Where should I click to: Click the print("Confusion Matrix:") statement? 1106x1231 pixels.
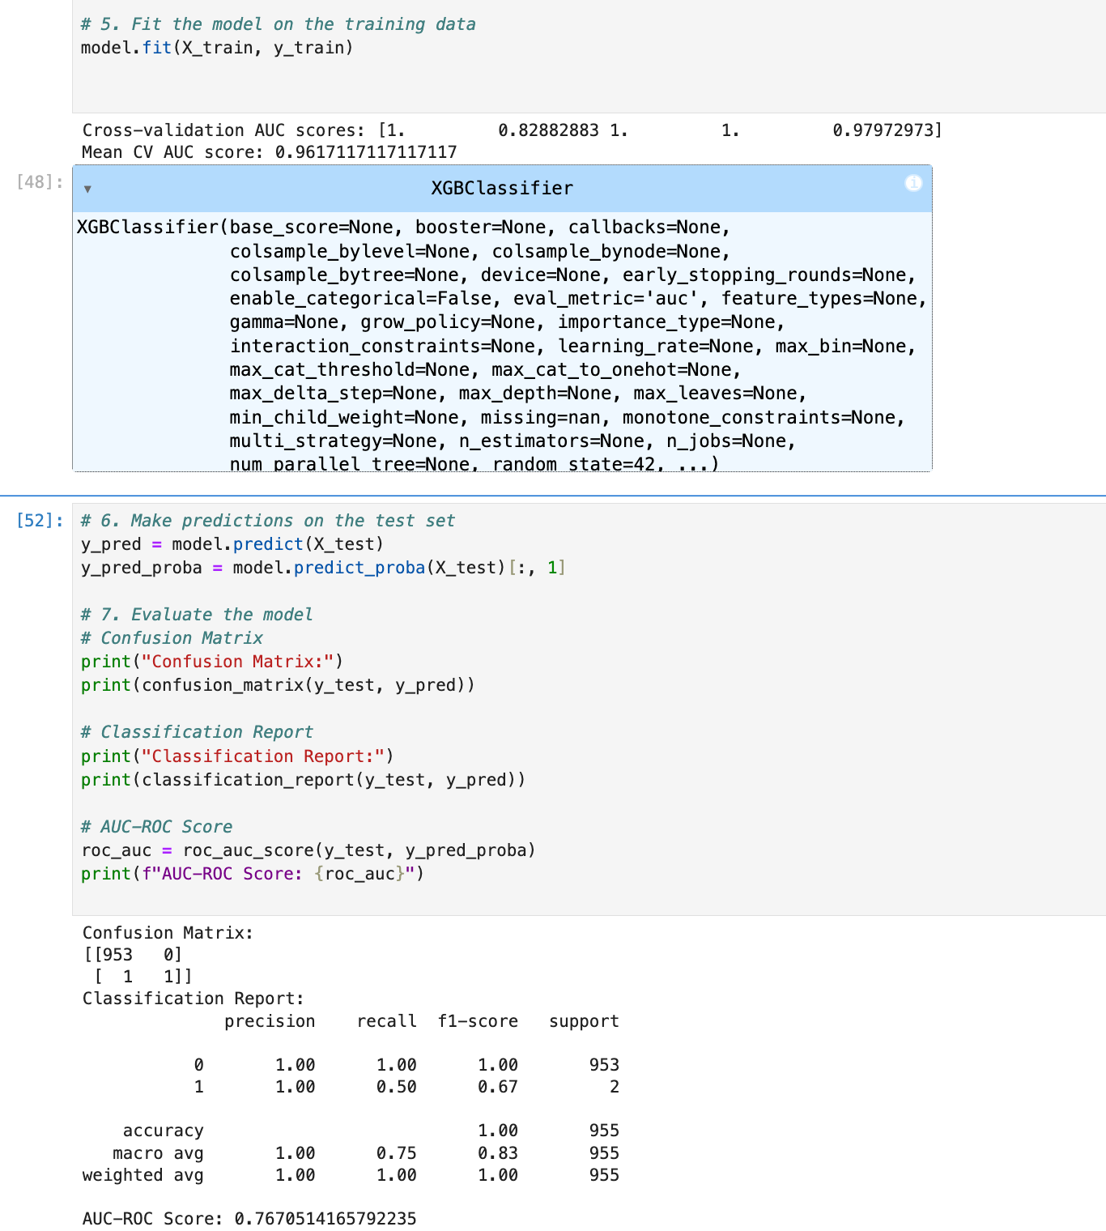pyautogui.click(x=211, y=662)
